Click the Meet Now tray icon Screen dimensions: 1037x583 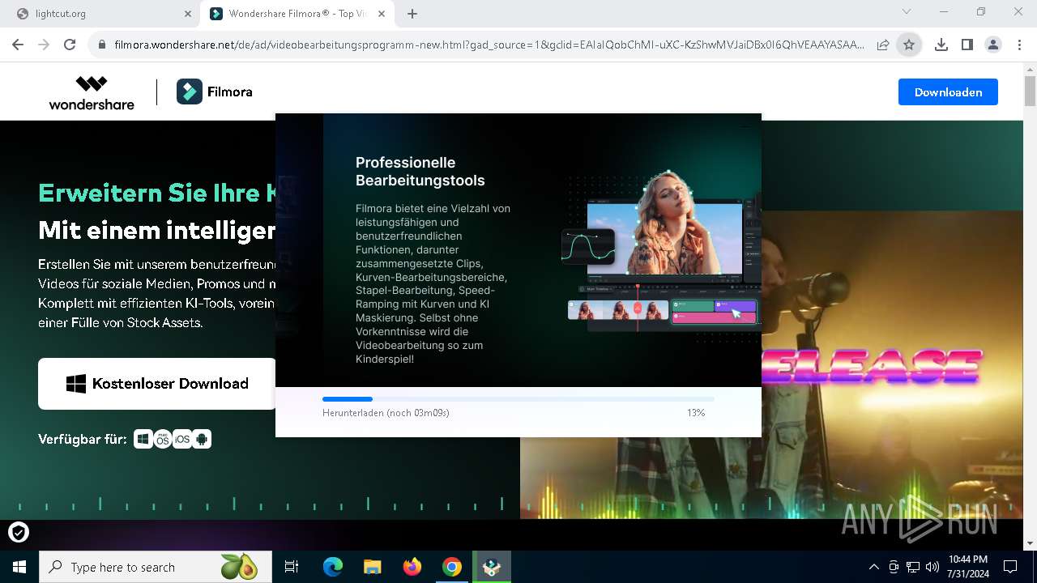(894, 567)
